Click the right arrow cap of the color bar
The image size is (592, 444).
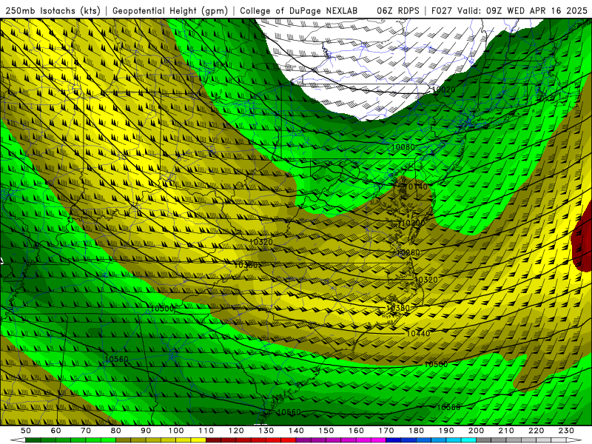[574, 440]
